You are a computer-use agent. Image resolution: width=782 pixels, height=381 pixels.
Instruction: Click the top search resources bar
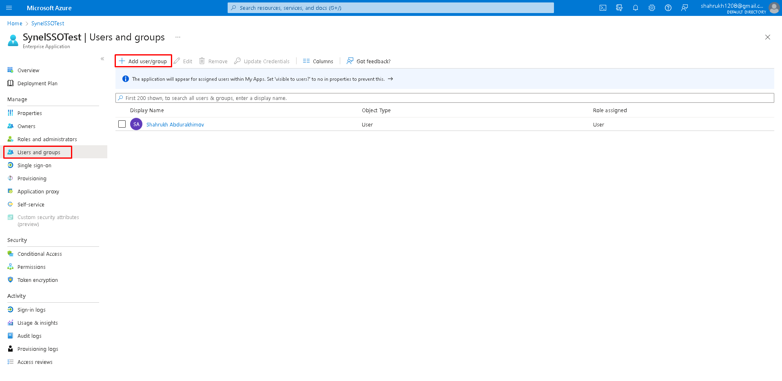pyautogui.click(x=391, y=8)
